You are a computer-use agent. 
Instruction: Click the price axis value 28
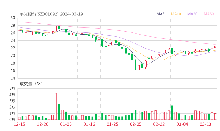click(13, 25)
